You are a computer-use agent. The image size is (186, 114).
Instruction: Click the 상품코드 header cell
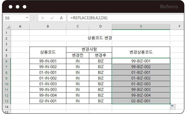click(x=48, y=52)
